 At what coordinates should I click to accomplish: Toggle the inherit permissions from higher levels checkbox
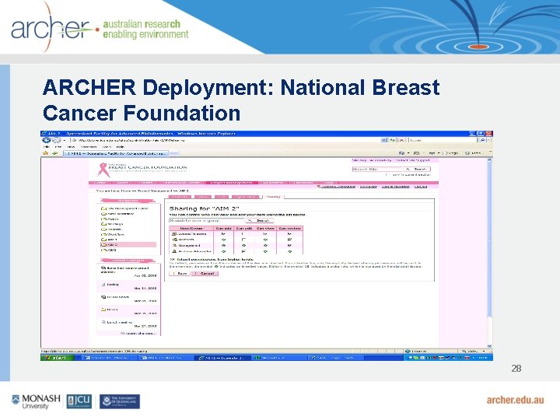tap(172, 259)
